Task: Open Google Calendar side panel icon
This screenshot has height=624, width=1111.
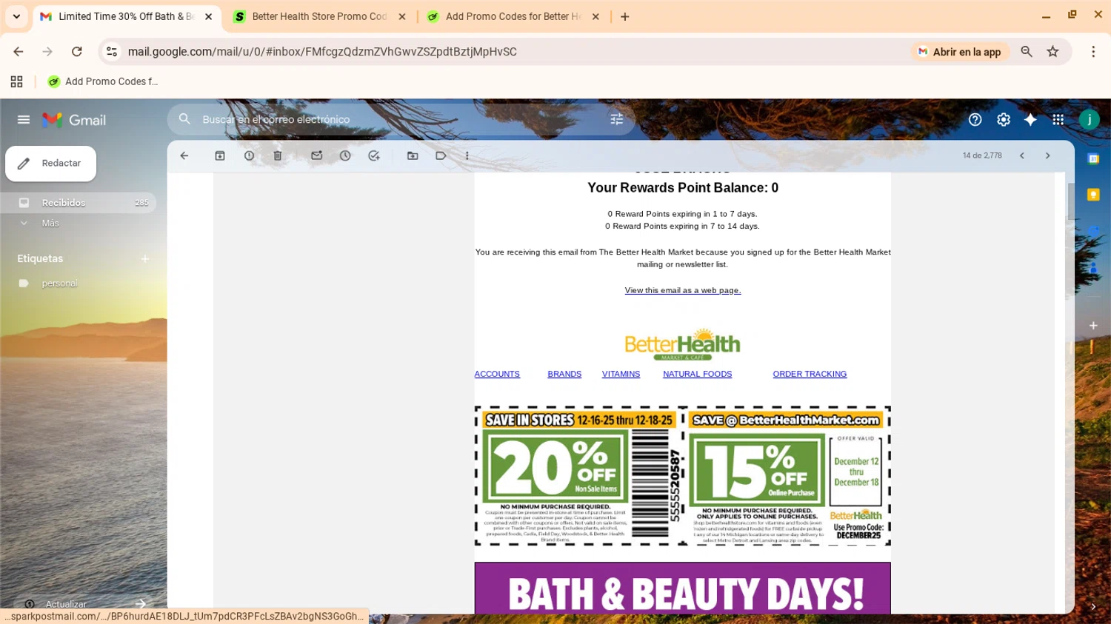Action: coord(1093,158)
